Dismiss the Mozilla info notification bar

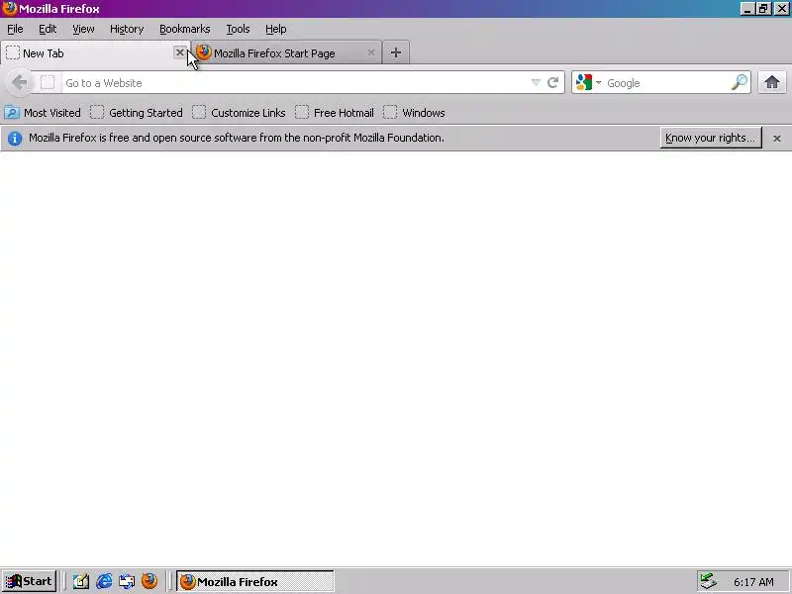click(x=777, y=138)
